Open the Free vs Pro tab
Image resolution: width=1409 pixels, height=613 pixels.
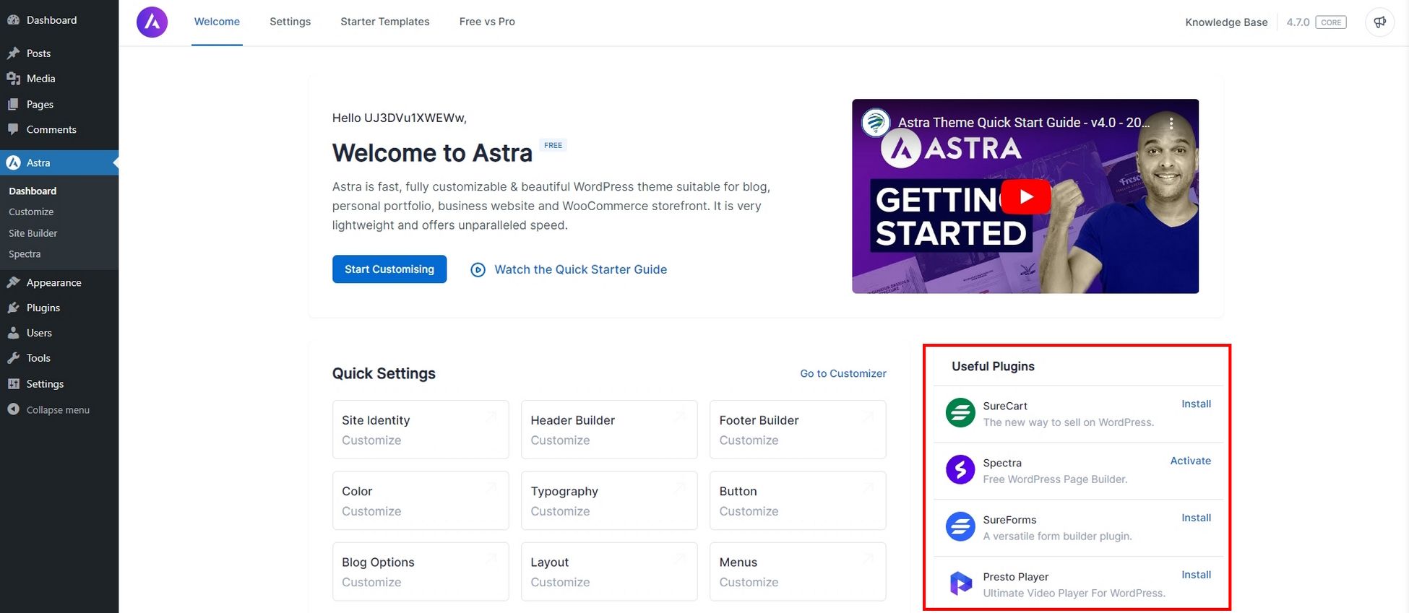coord(487,22)
